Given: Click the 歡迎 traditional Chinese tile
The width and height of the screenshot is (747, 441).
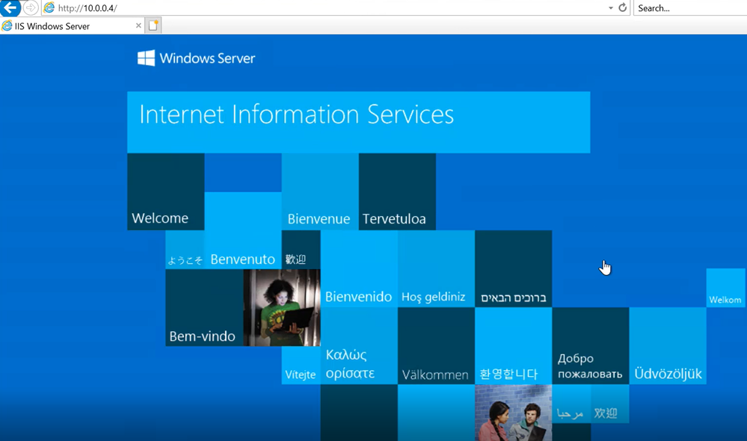Looking at the screenshot, I should (x=301, y=250).
